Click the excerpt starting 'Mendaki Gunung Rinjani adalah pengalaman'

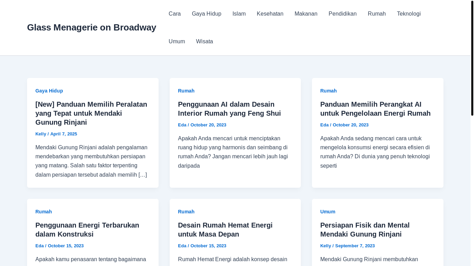pos(91,161)
